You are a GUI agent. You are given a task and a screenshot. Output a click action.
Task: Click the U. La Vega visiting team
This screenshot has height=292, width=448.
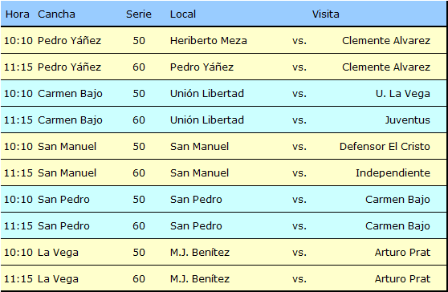coord(402,94)
